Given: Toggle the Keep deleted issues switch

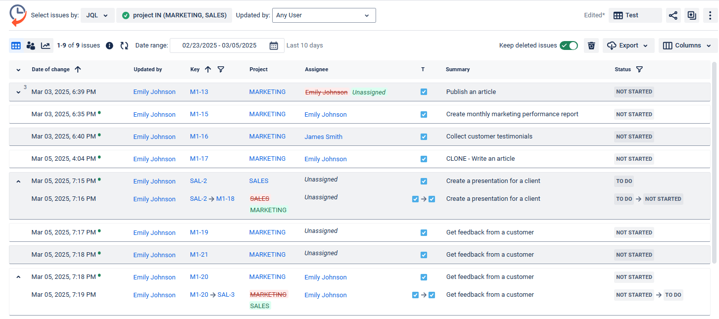Looking at the screenshot, I should coord(569,46).
